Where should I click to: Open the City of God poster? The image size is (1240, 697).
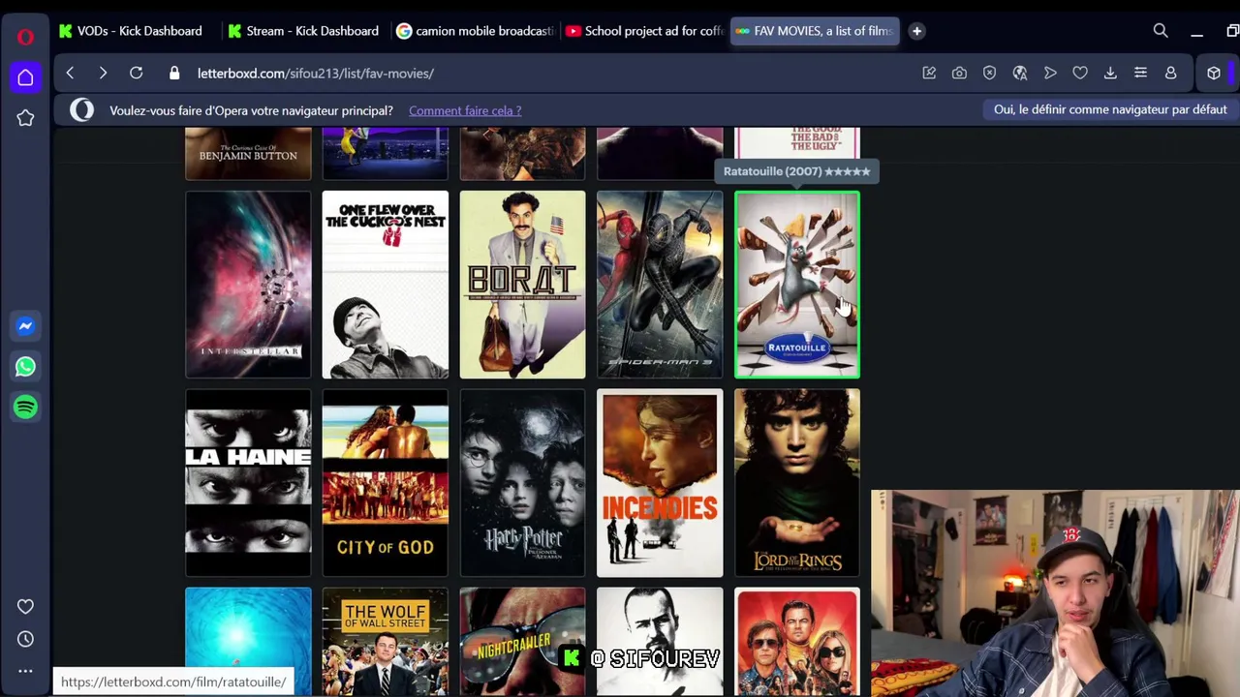tap(386, 483)
